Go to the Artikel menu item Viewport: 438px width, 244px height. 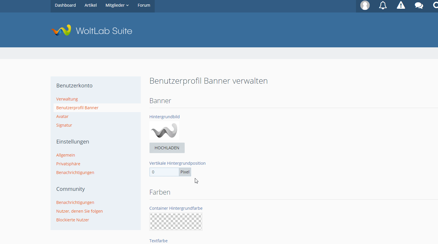coord(90,5)
